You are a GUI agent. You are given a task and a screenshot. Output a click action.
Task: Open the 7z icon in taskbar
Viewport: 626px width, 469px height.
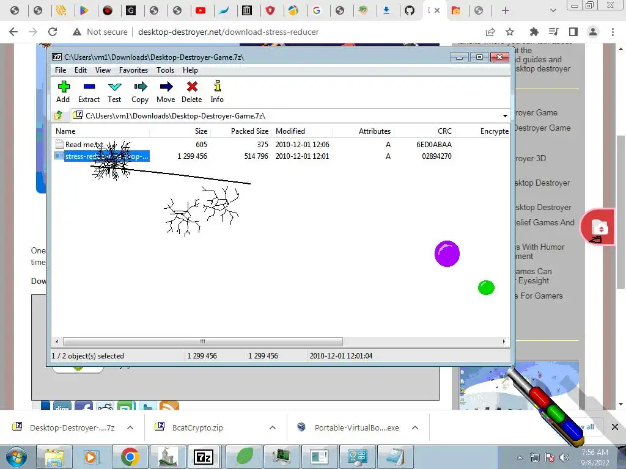(203, 457)
